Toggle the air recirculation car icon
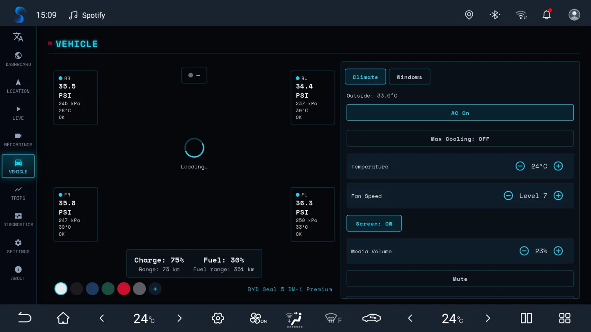591x332 pixels. coord(371,318)
